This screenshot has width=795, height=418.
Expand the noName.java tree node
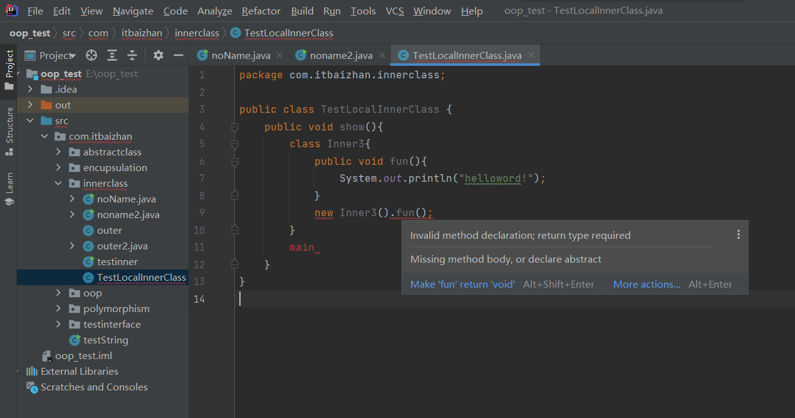pos(73,199)
